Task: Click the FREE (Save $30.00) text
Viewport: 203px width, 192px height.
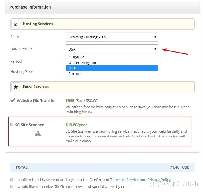Action: (x=82, y=101)
